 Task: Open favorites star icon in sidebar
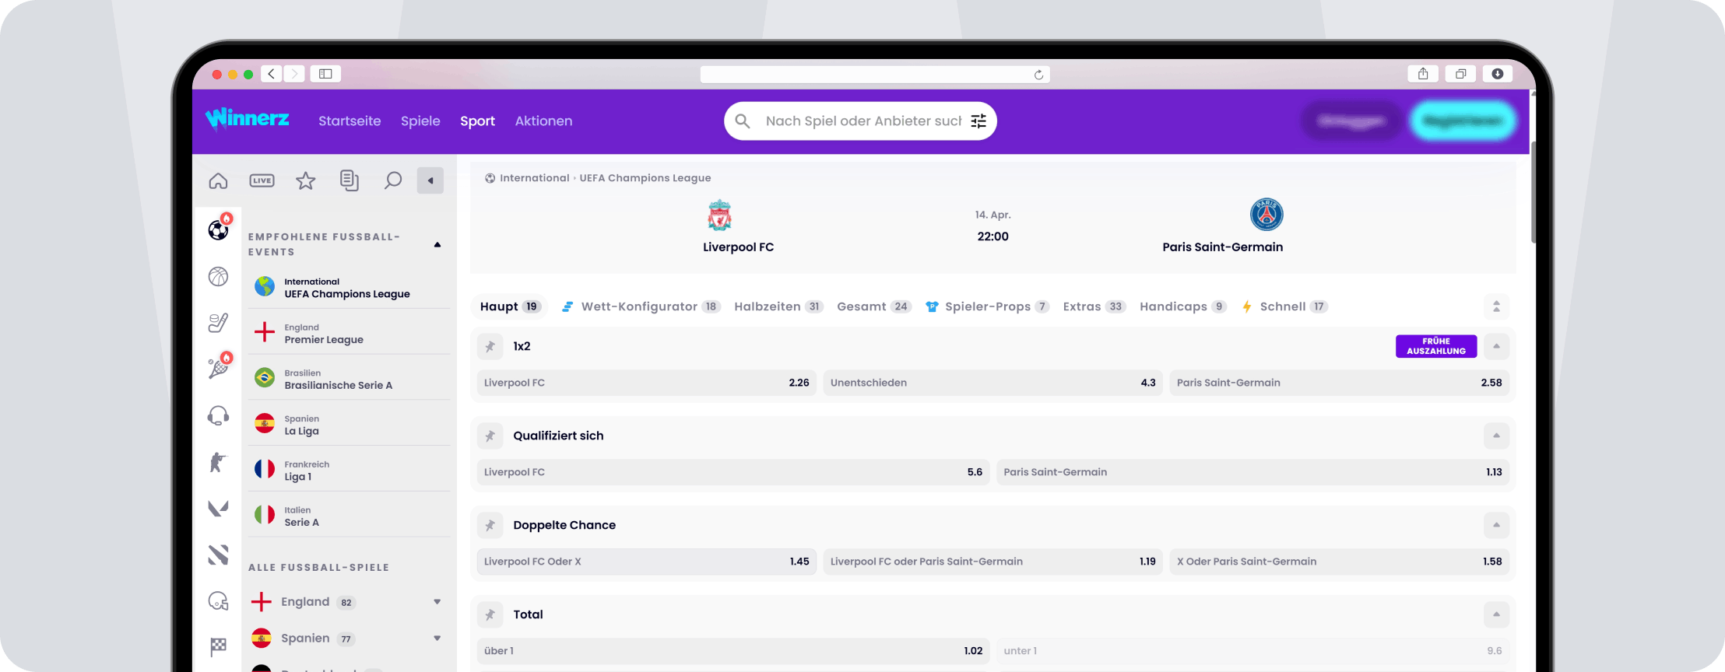pos(306,180)
